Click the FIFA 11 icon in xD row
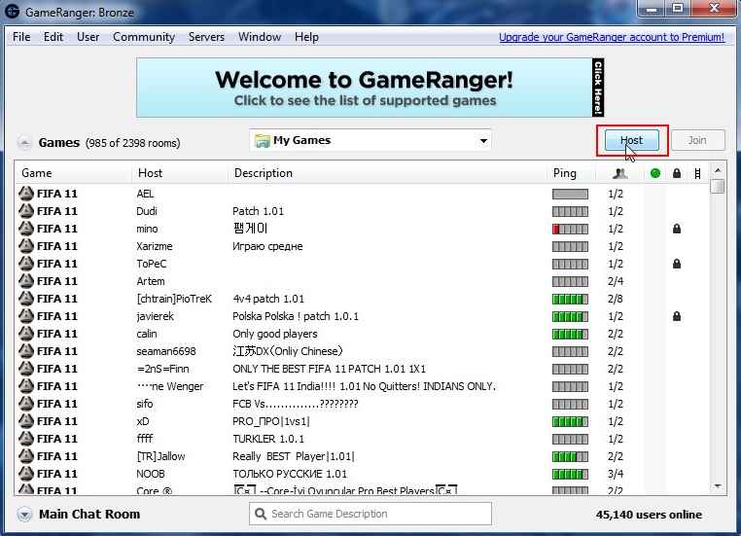Screen dimensions: 741x536 click(x=26, y=420)
